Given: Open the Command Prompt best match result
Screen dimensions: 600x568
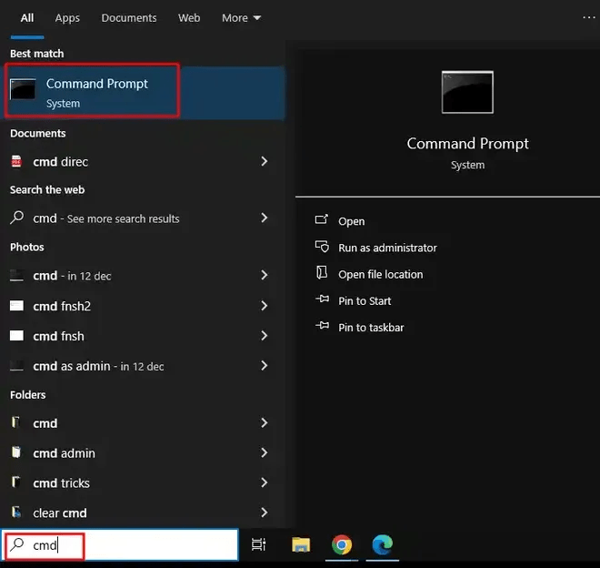Looking at the screenshot, I should (95, 92).
